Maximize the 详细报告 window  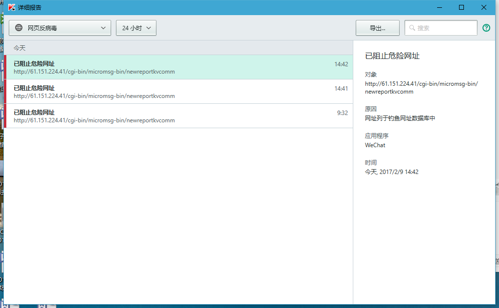(x=461, y=7)
